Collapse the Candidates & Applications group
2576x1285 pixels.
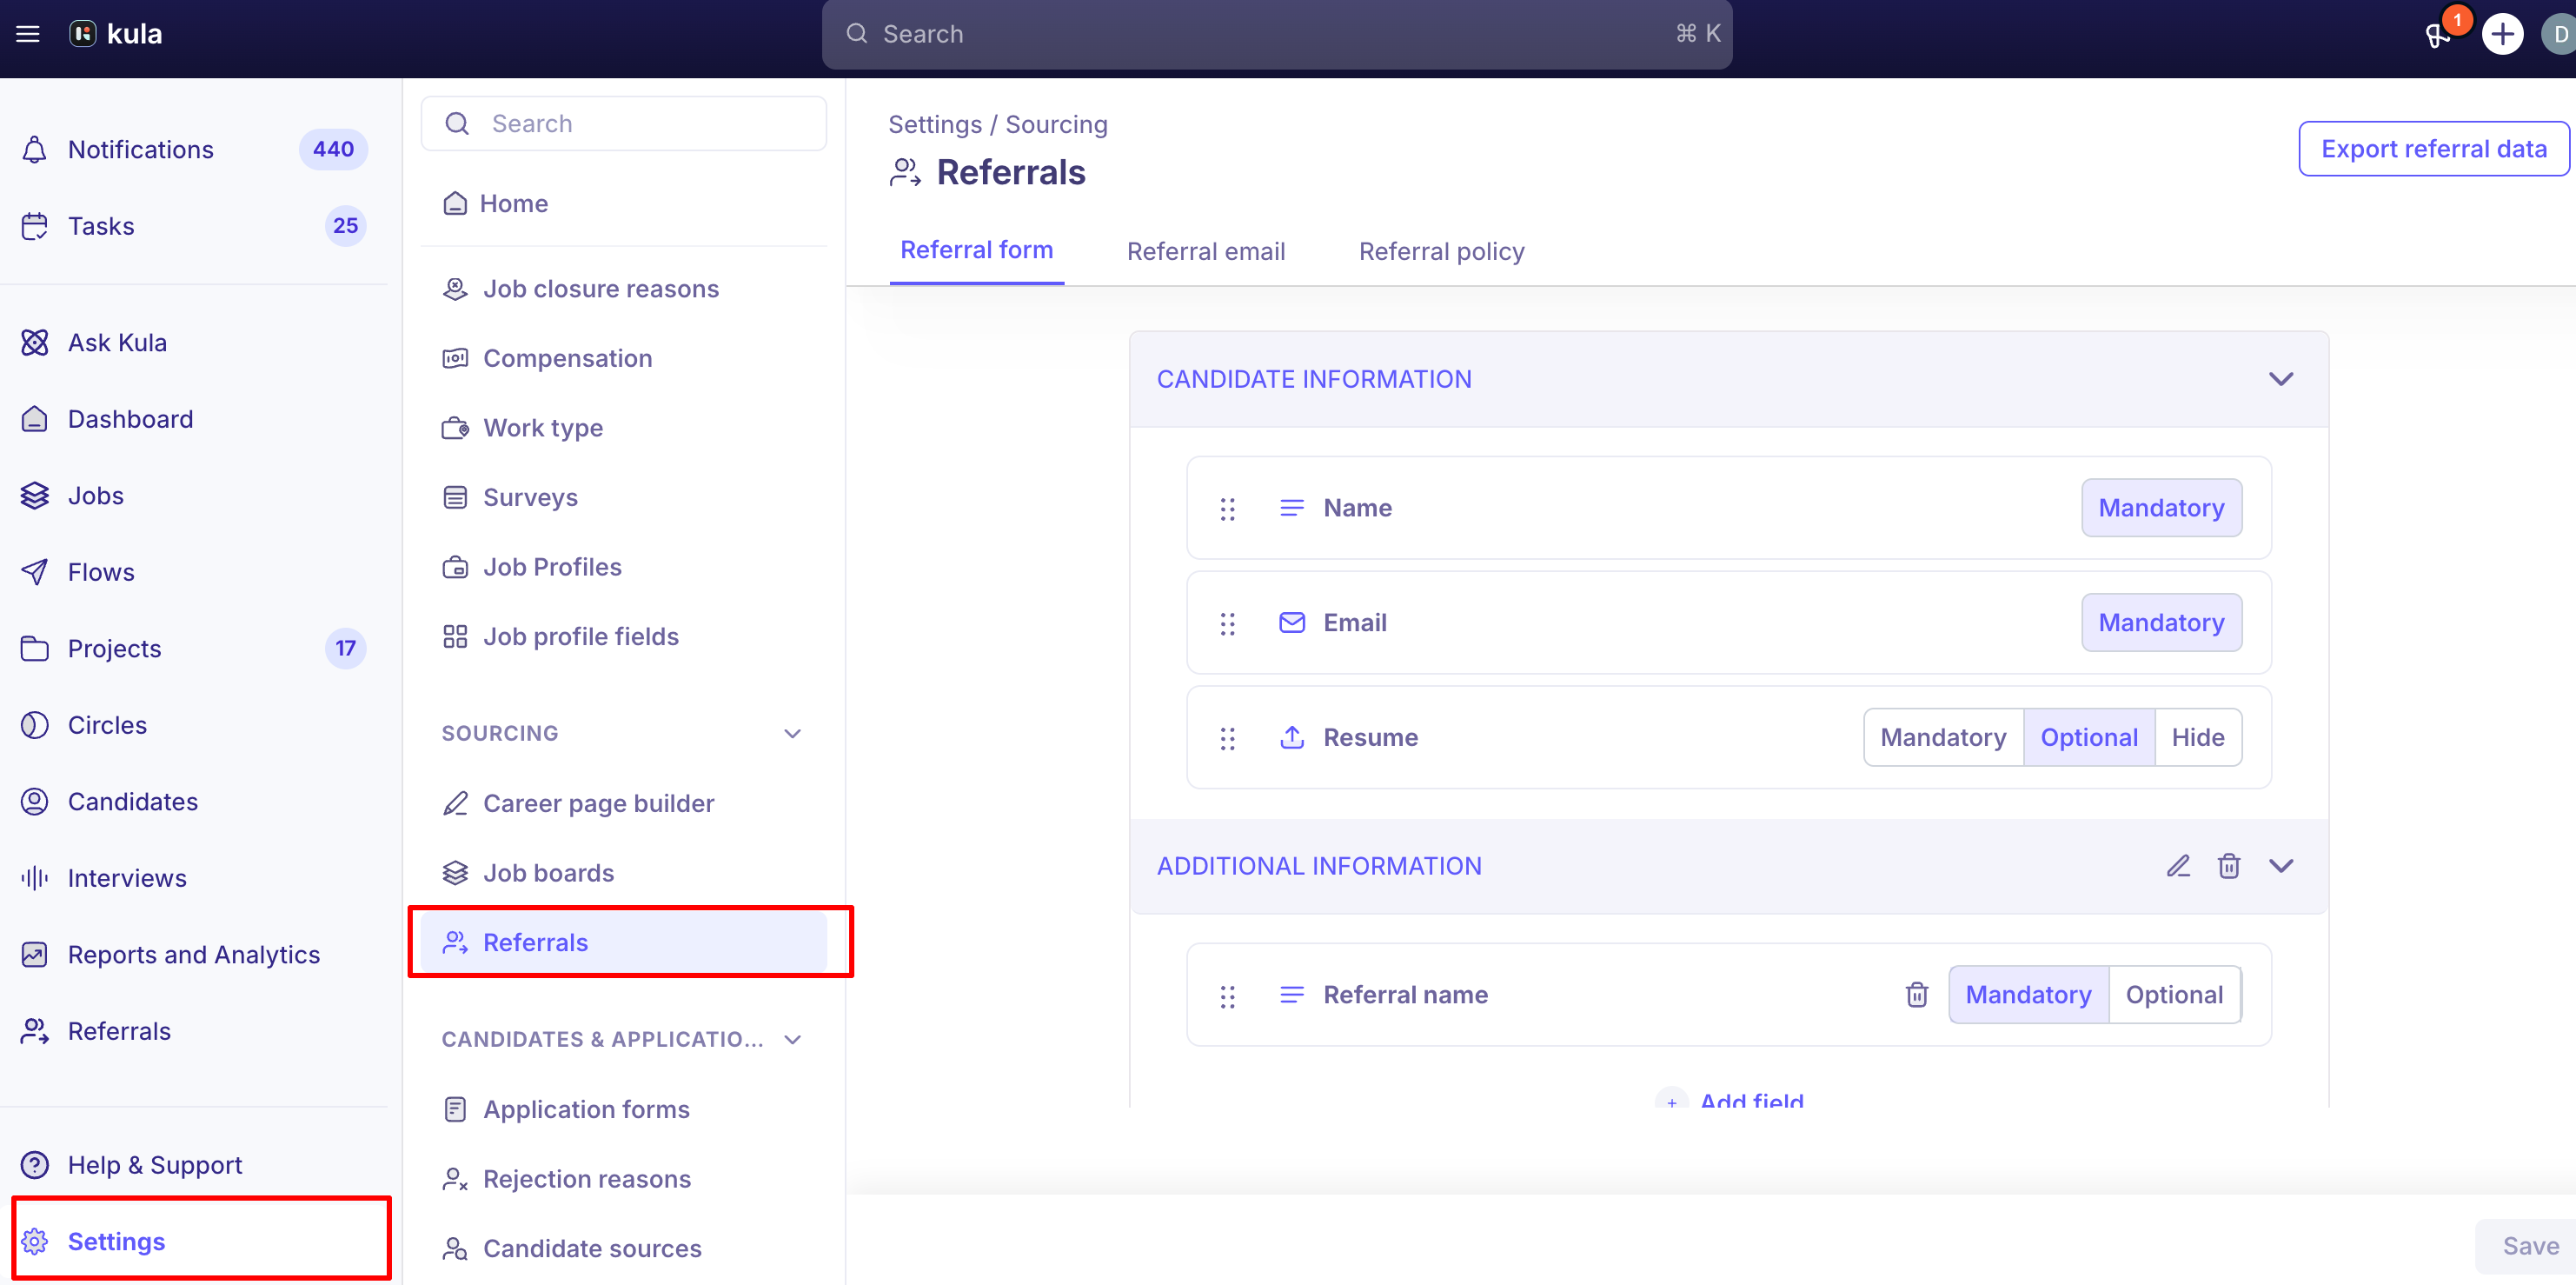tap(792, 1039)
